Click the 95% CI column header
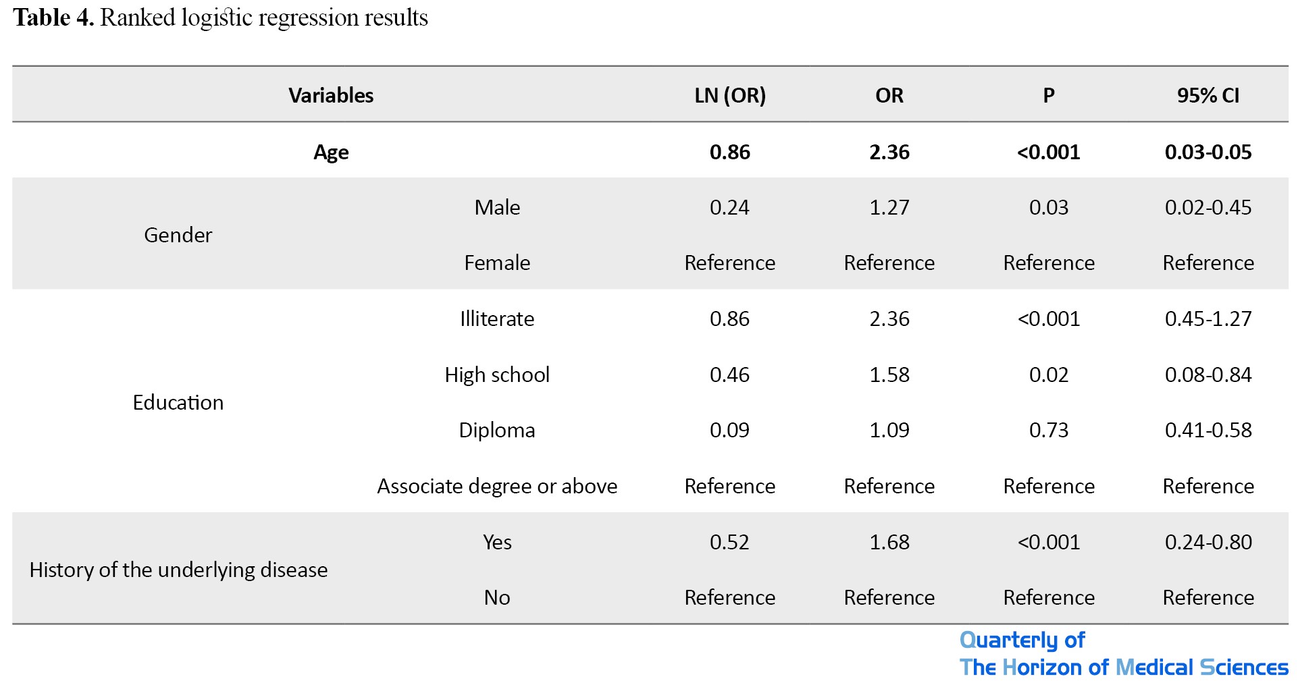1298x685 pixels. 1208,95
